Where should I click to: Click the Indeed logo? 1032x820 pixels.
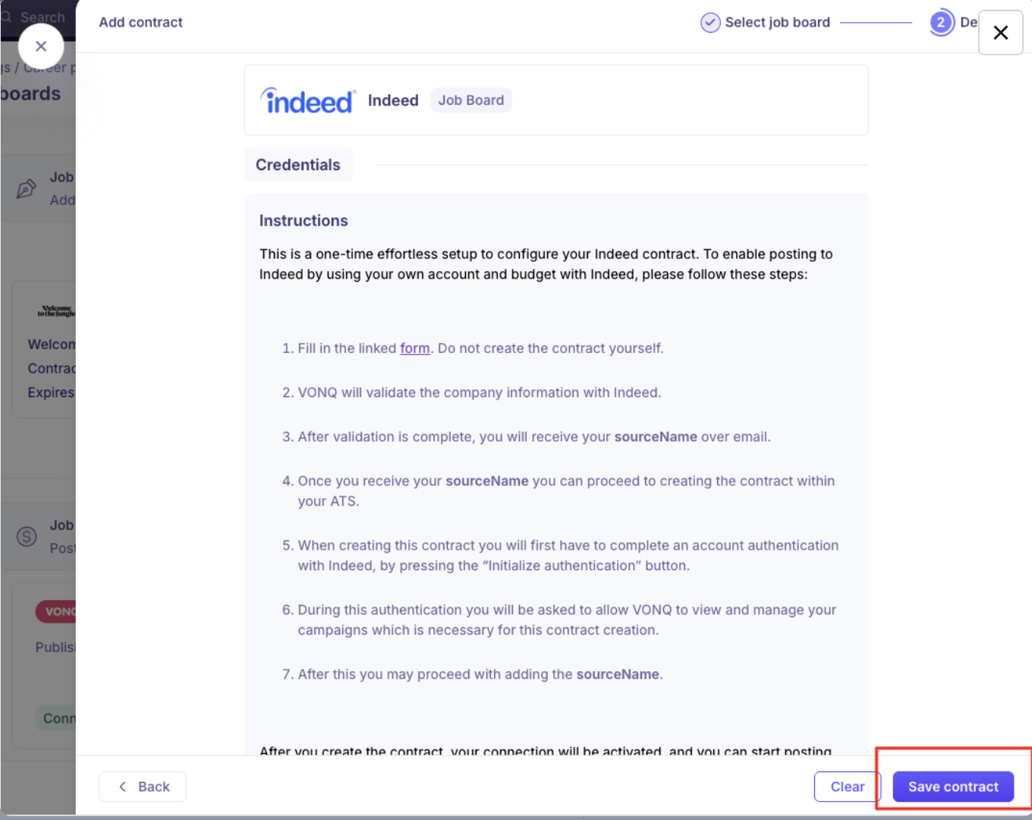point(307,100)
